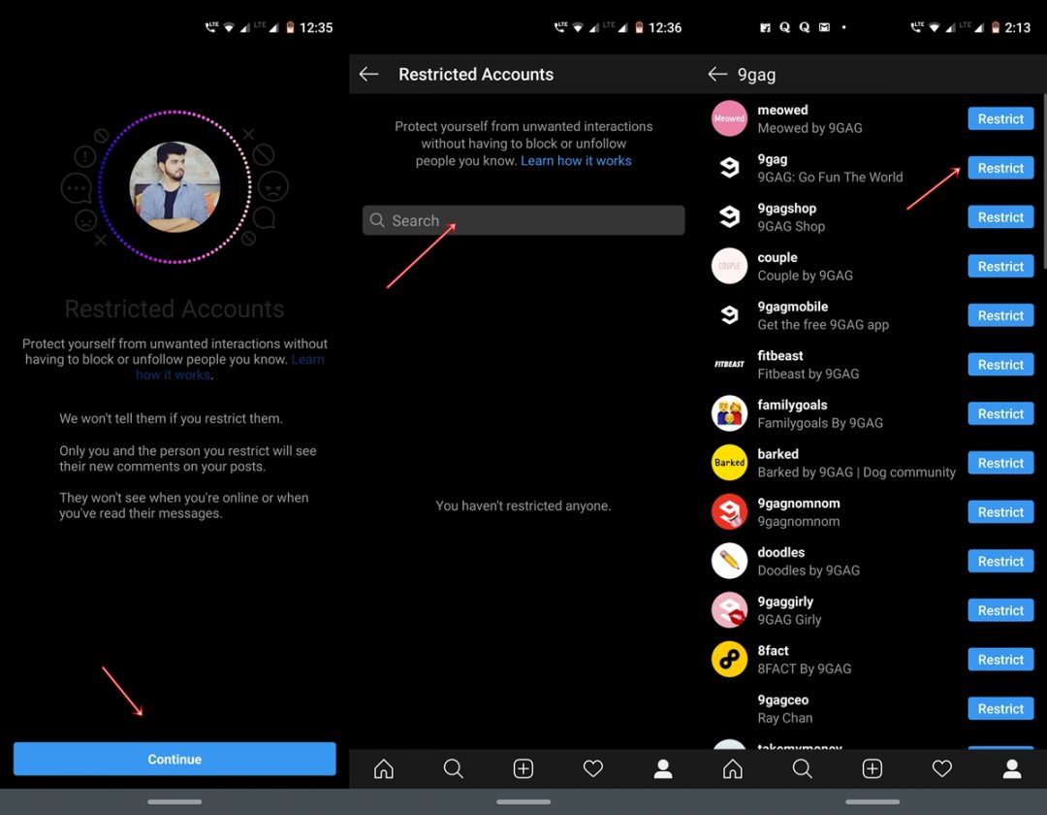Tap Search icon in right screen nav bar

(x=803, y=768)
